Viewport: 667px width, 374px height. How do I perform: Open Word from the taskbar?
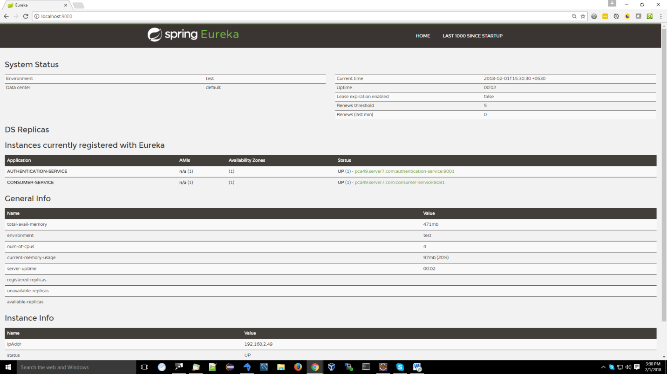click(x=417, y=367)
